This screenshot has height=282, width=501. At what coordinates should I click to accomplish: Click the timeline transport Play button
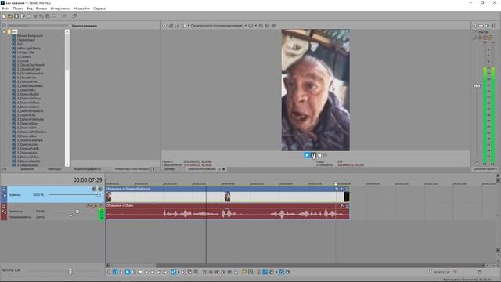(x=128, y=272)
